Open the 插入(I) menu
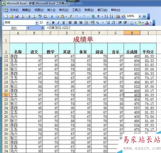 [x=51, y=10]
